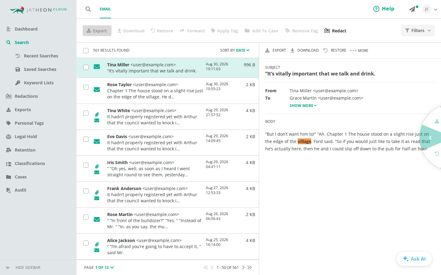441x275 pixels.
Task: Click the magnifier search icon in the header
Action: tap(88, 9)
